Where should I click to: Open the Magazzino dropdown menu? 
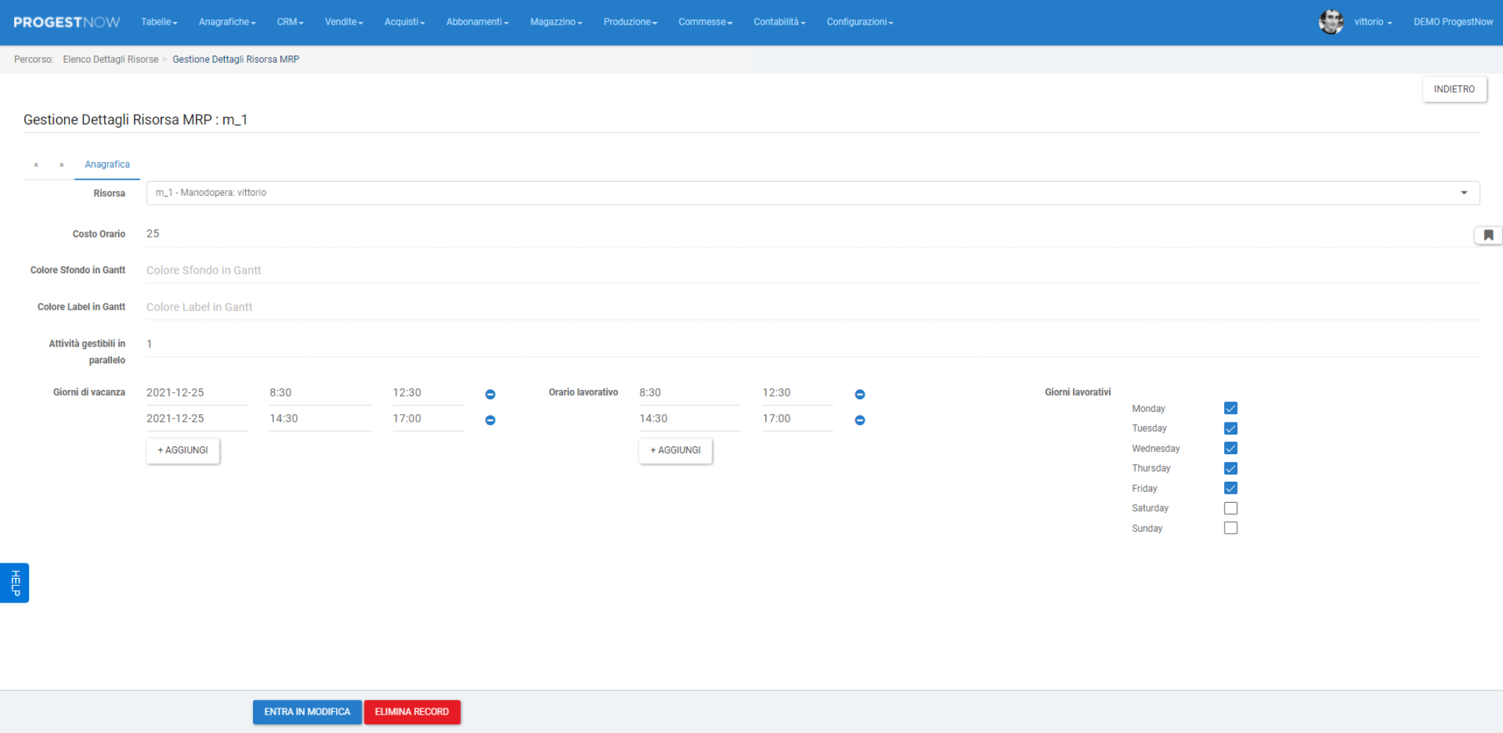tap(555, 22)
